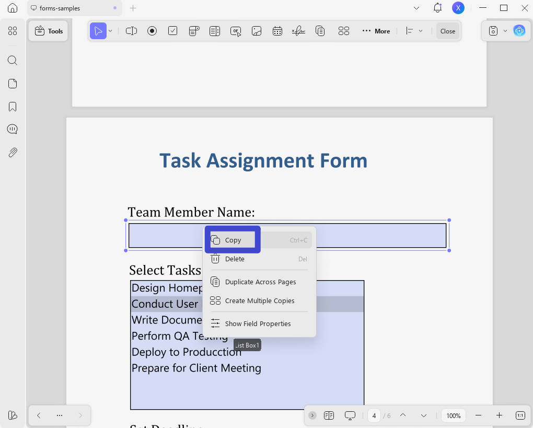This screenshot has height=428, width=533.
Task: Click duplicate across pages toolbar icon
Action: [320, 31]
